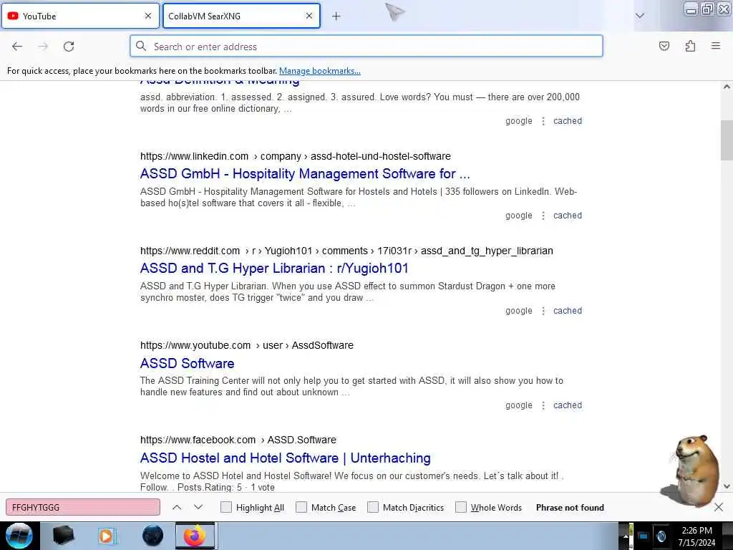Close the YouTube tab

148,16
